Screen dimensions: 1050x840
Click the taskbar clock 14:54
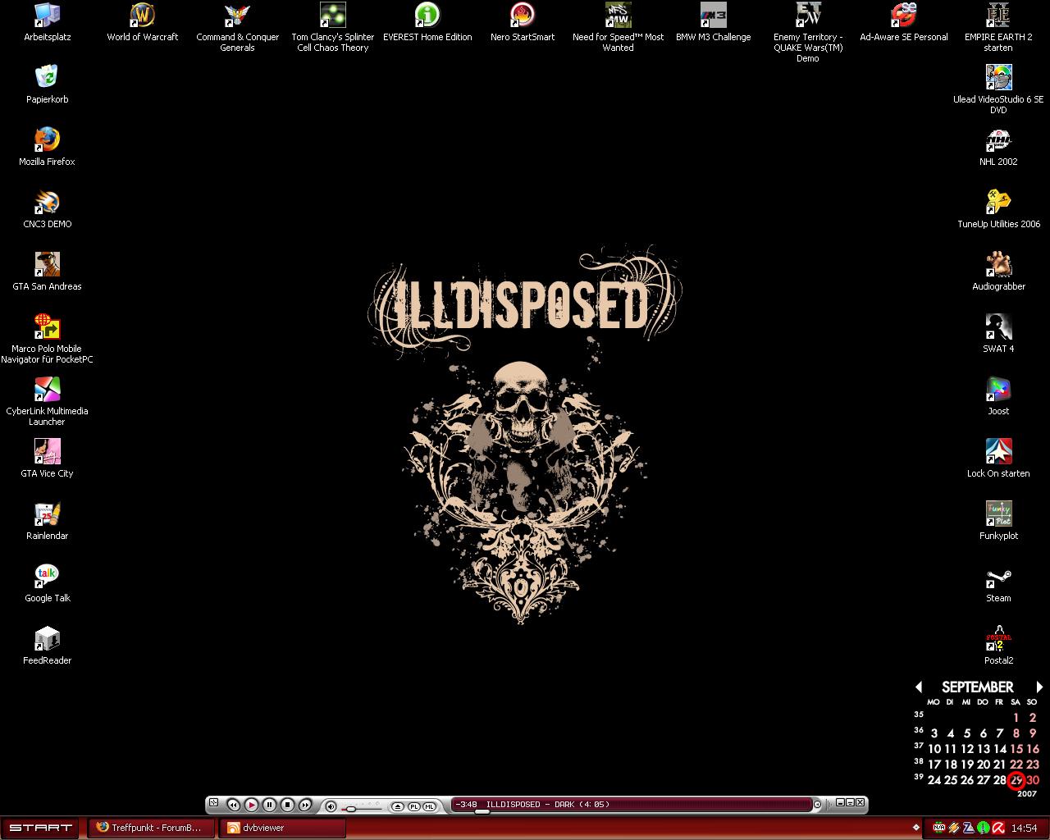point(1025,828)
